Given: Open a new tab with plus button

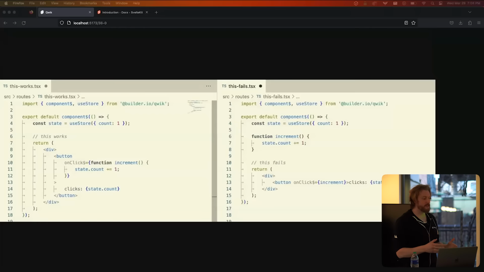Looking at the screenshot, I should point(156,12).
